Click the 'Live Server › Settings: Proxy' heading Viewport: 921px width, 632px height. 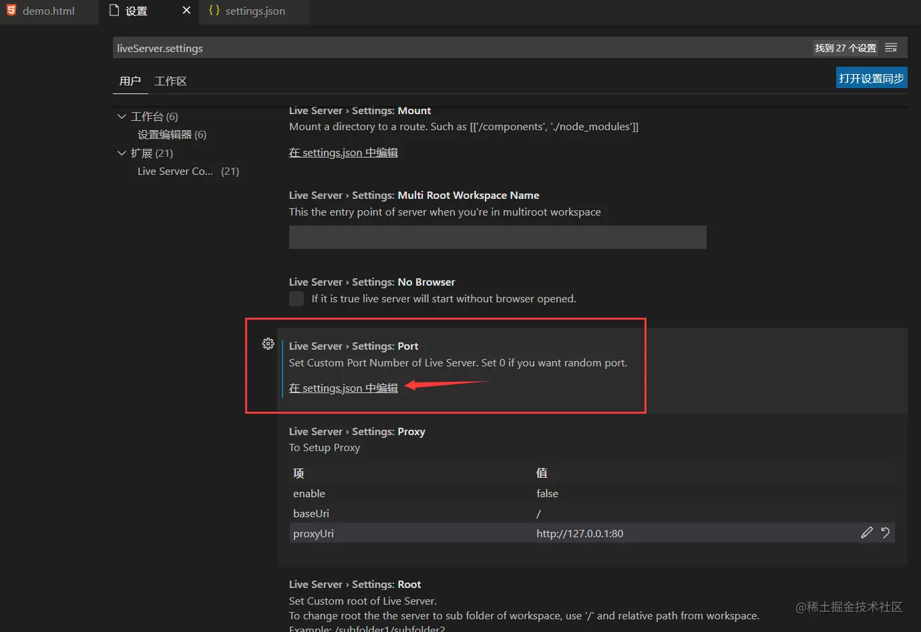[x=357, y=431]
